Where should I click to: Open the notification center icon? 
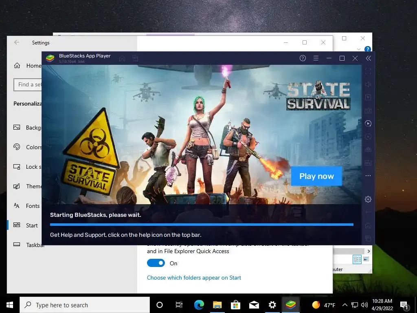[404, 305]
